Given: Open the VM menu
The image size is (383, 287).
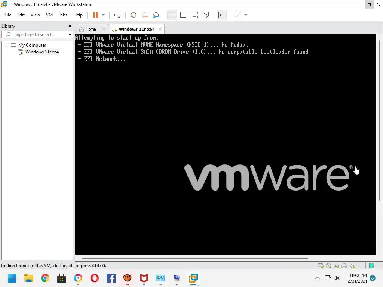Looking at the screenshot, I should pos(49,15).
